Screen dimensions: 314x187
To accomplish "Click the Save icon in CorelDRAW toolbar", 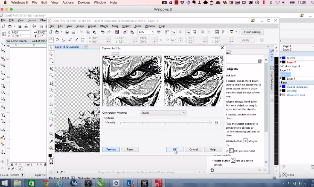I will (x=20, y=26).
